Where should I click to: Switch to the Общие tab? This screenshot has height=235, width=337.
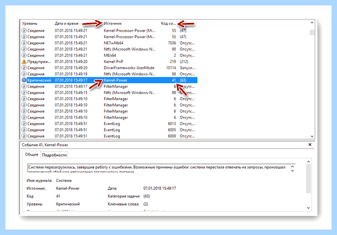click(32, 154)
